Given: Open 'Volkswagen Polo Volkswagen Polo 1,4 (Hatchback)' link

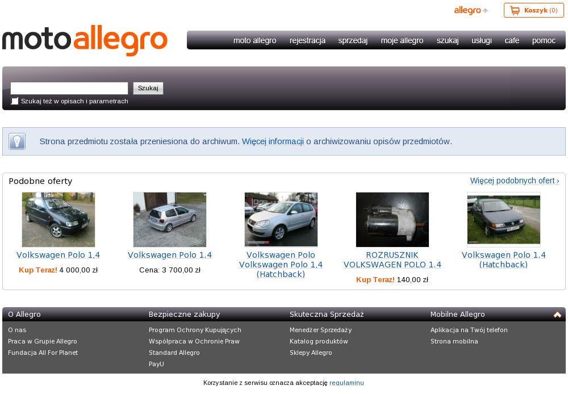Looking at the screenshot, I should (x=281, y=265).
